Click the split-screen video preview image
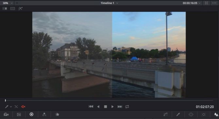Screen dimensions: 219x119 [x=109, y=55]
